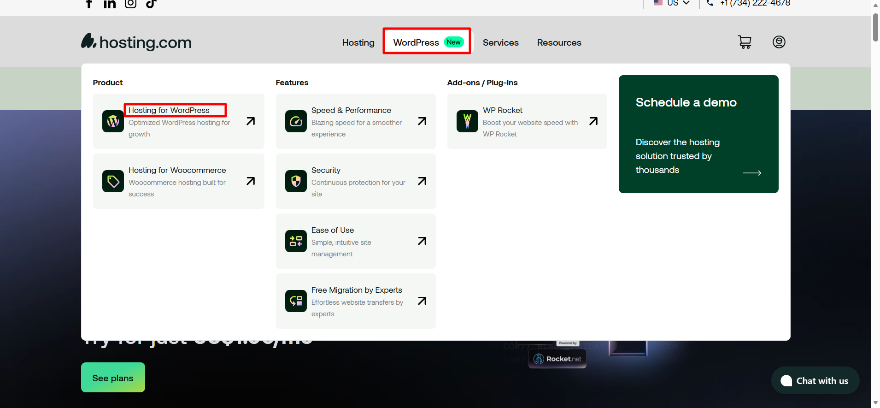Select Hosting for WordPress
Image resolution: width=880 pixels, height=408 pixels.
(169, 110)
